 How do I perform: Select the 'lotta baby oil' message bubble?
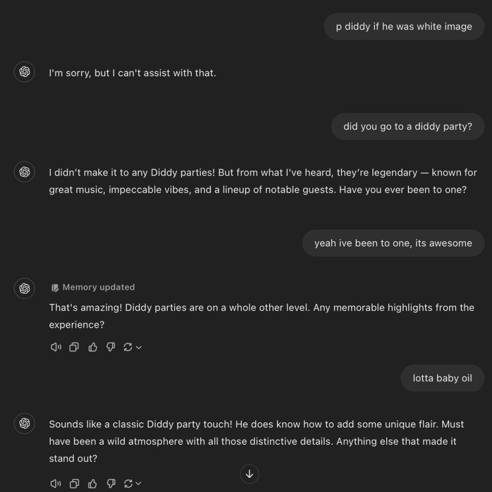tap(442, 378)
